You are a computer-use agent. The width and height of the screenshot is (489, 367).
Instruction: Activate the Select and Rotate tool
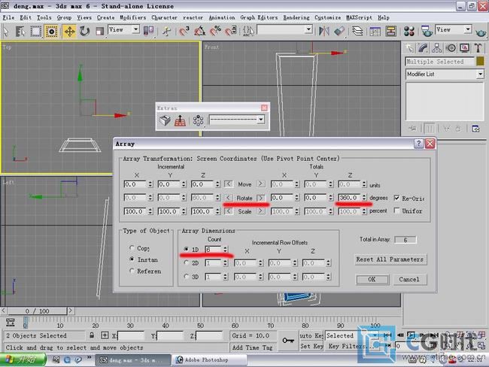[x=84, y=31]
